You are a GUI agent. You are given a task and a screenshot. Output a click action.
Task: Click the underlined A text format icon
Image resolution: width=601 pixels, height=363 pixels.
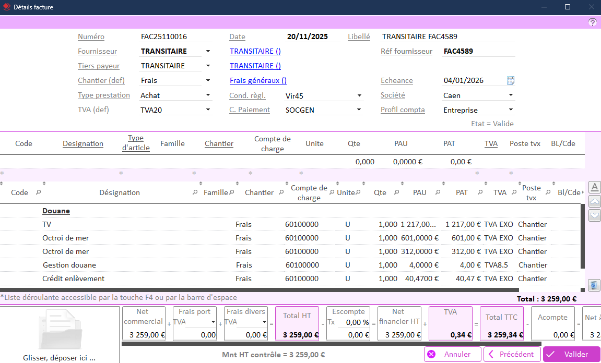click(x=594, y=187)
